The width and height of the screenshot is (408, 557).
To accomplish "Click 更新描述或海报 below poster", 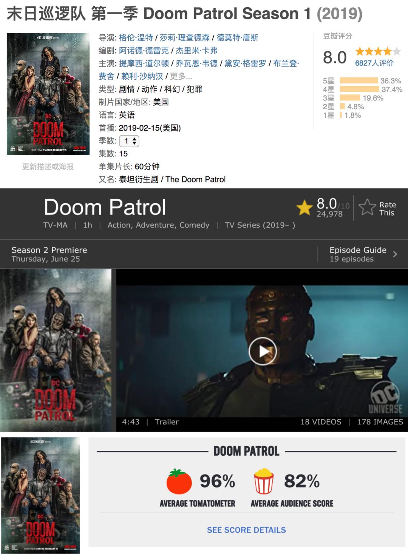I will pos(48,167).
